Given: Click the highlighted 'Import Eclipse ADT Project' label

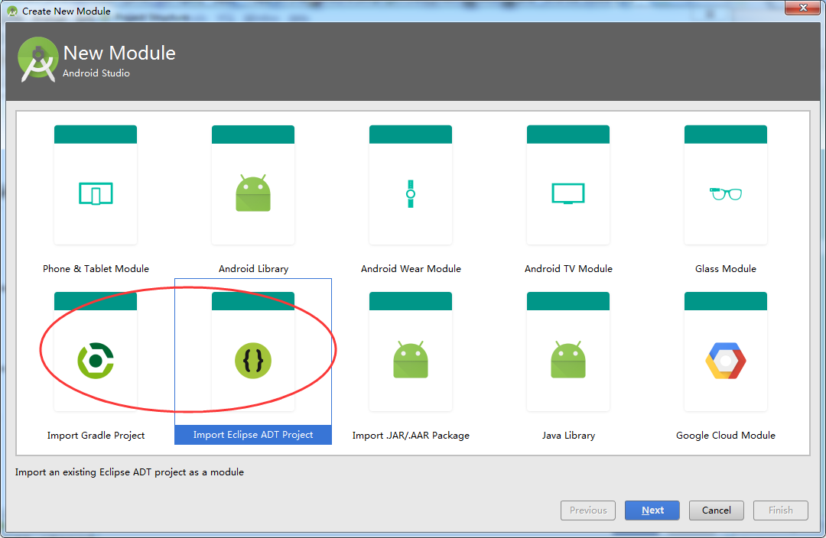Looking at the screenshot, I should pos(253,435).
